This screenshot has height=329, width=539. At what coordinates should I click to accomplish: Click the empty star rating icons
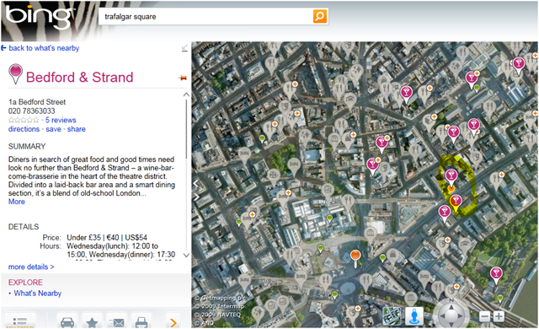point(24,120)
